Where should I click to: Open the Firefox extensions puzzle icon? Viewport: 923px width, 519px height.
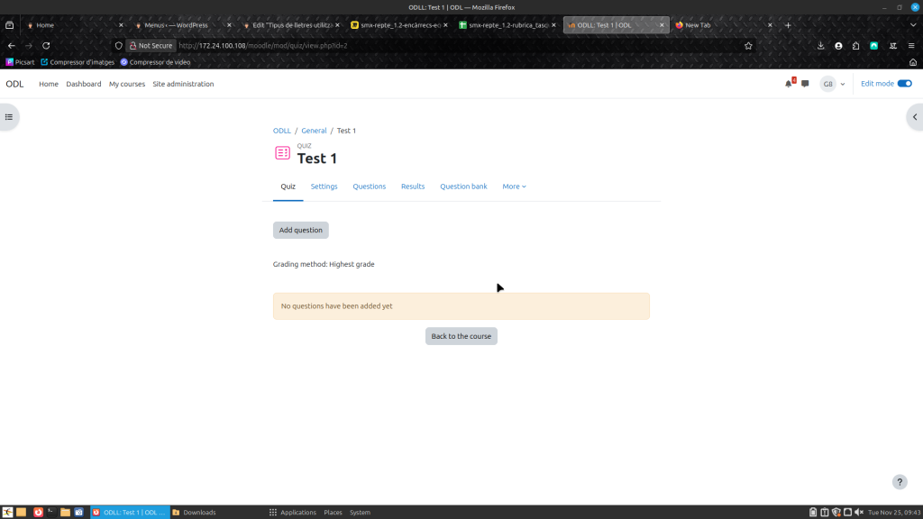(855, 45)
